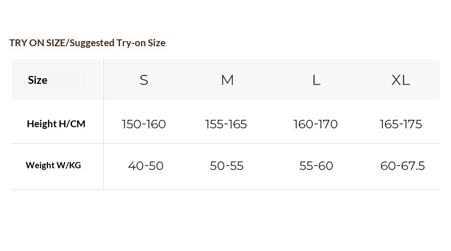Click the divider line between Height and Weight rows
This screenshot has height=251, width=451.
(x=271, y=144)
